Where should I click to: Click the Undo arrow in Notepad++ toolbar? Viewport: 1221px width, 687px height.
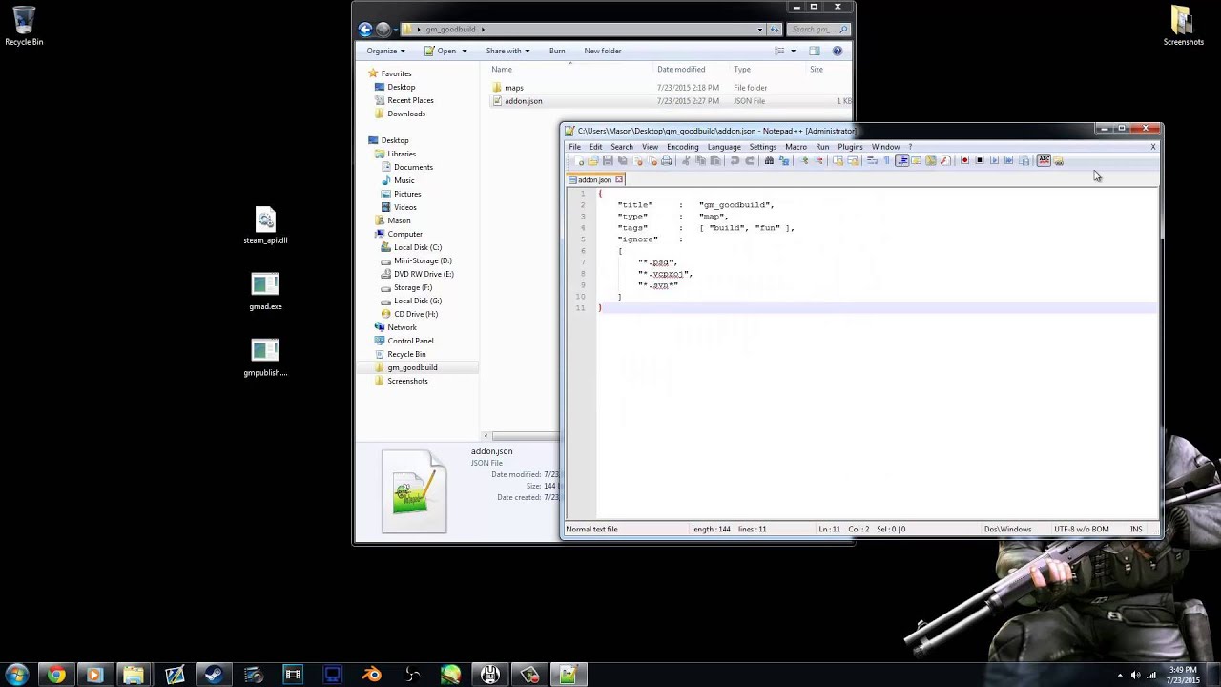[735, 160]
